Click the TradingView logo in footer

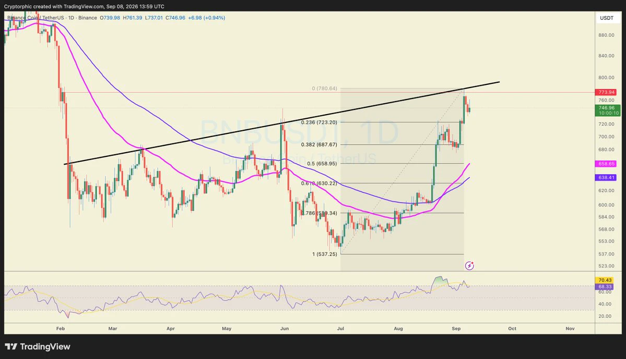38,346
